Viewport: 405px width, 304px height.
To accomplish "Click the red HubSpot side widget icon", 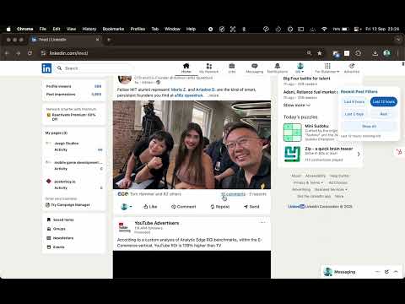I will [399, 152].
